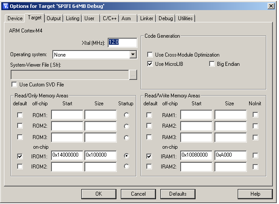Click the ROM3 Start field
The height and width of the screenshot is (204, 279).
coord(67,137)
